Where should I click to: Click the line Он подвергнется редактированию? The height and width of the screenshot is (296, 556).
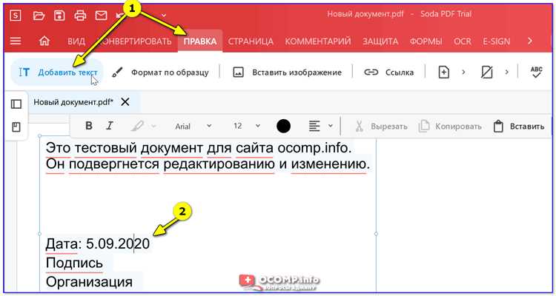coord(208,164)
